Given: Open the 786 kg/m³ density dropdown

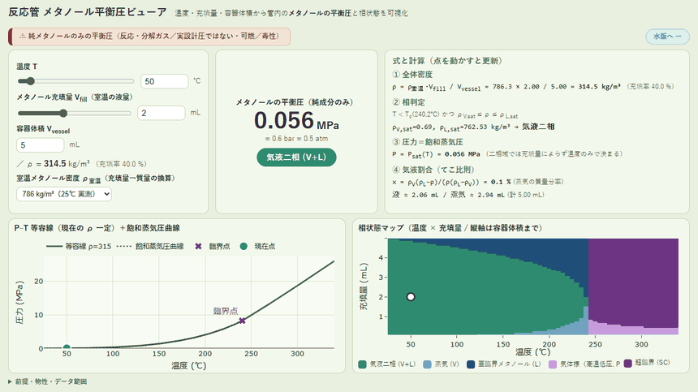Looking at the screenshot, I should tap(64, 194).
